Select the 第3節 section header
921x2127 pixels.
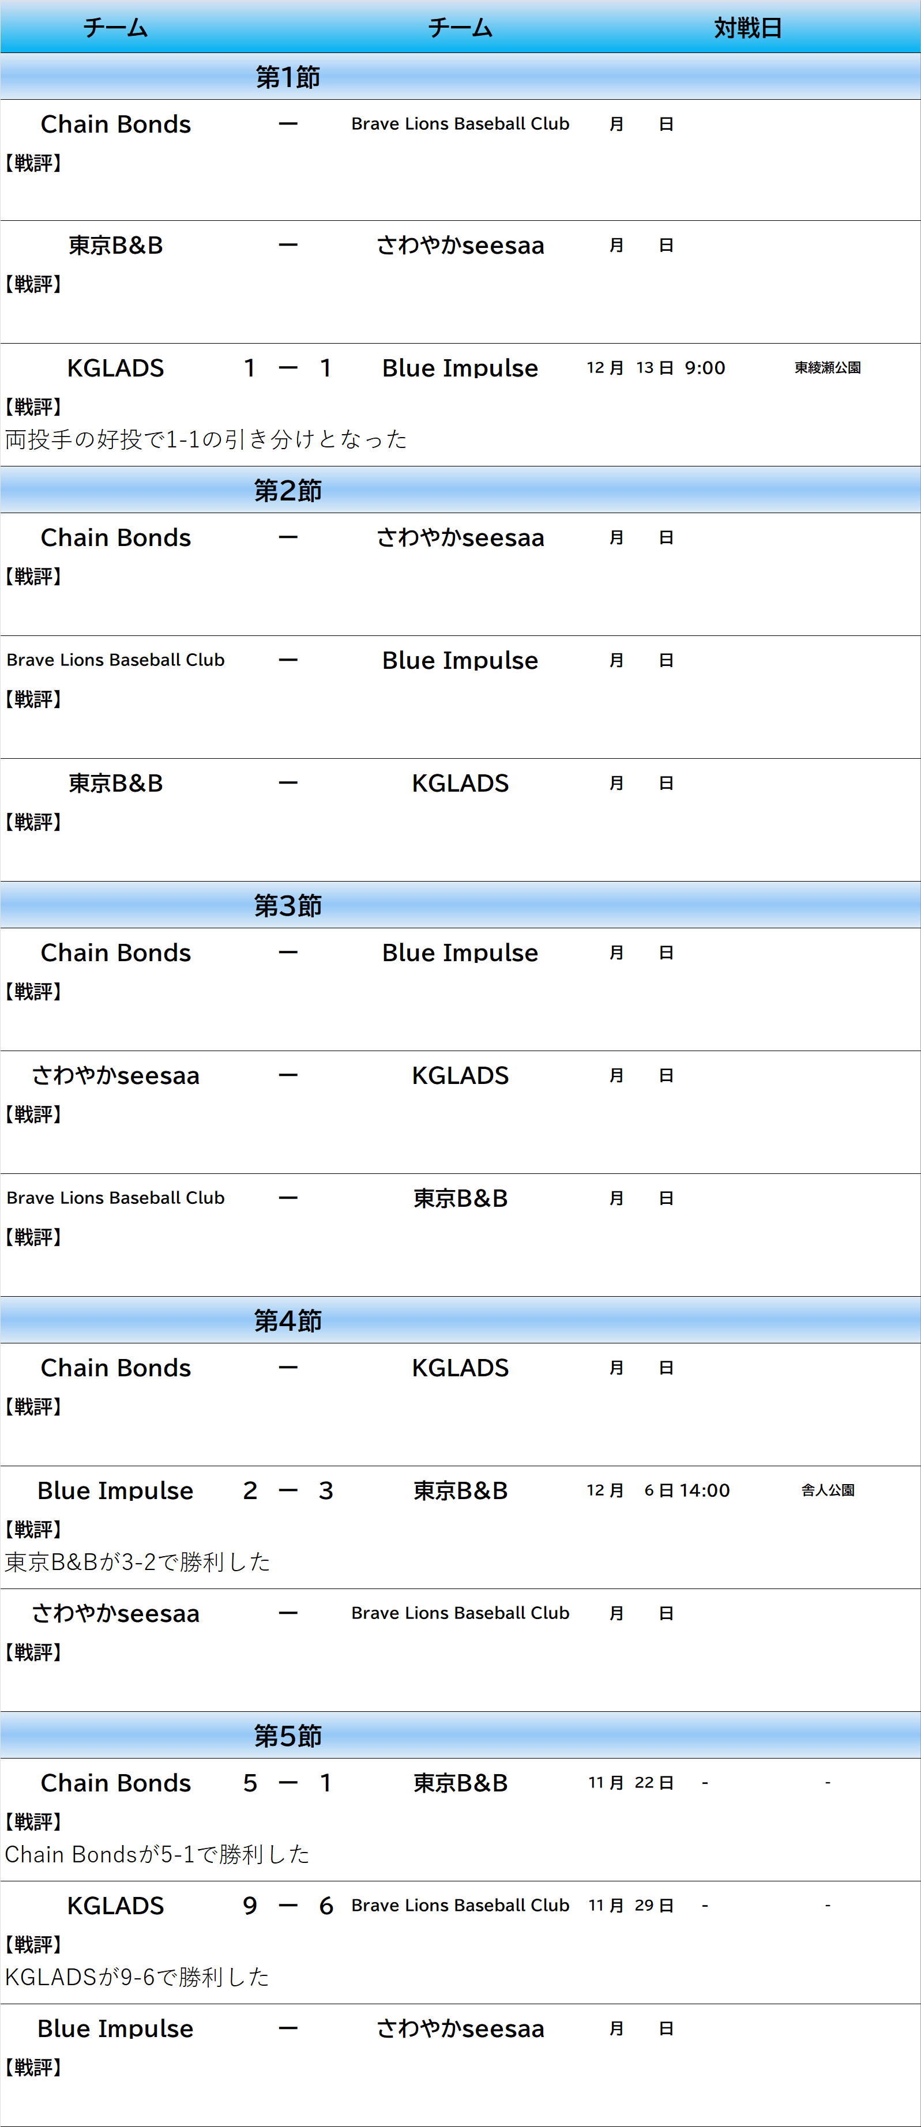(x=287, y=906)
